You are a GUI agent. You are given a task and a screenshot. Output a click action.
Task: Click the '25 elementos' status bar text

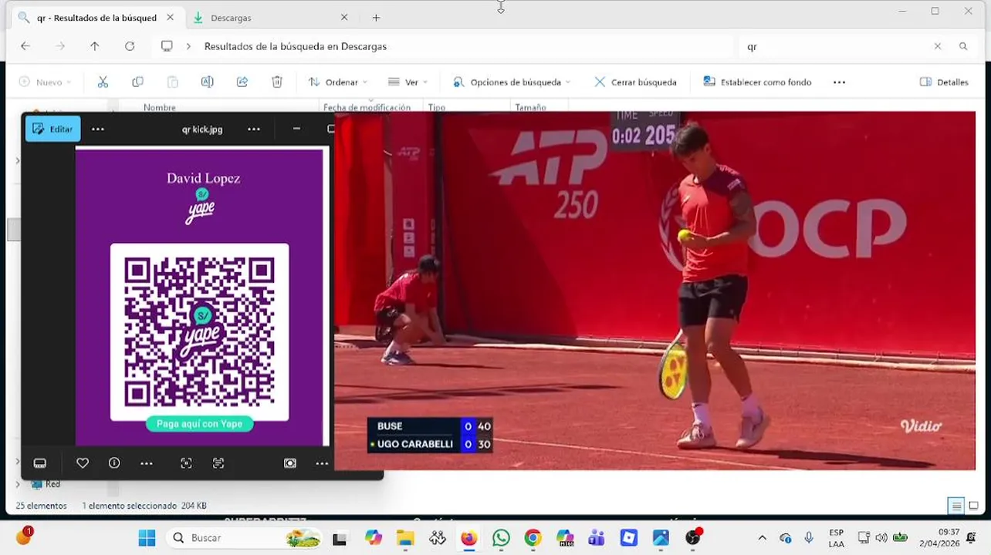pos(42,506)
